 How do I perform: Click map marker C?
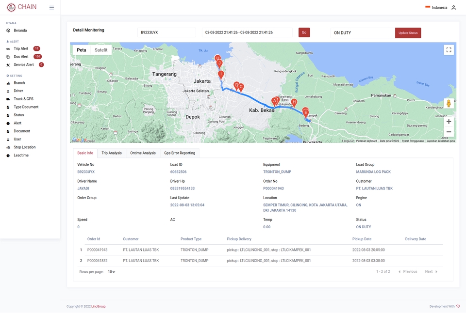coord(241,88)
